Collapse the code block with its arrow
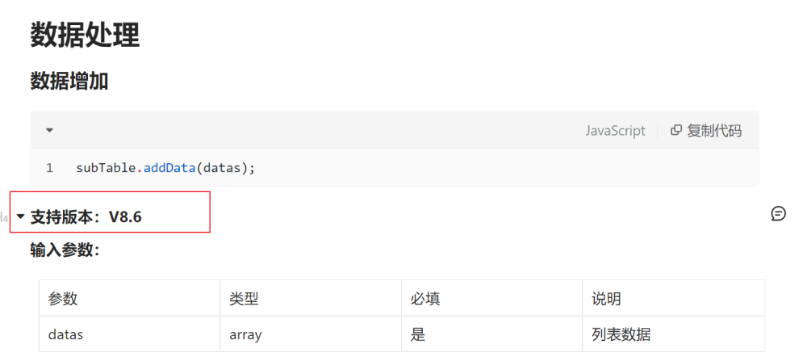 tap(49, 130)
